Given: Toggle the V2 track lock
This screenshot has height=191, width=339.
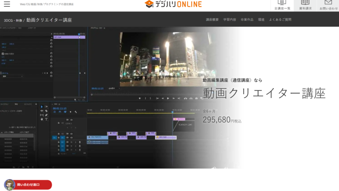Looking at the screenshot, I should [58, 134].
